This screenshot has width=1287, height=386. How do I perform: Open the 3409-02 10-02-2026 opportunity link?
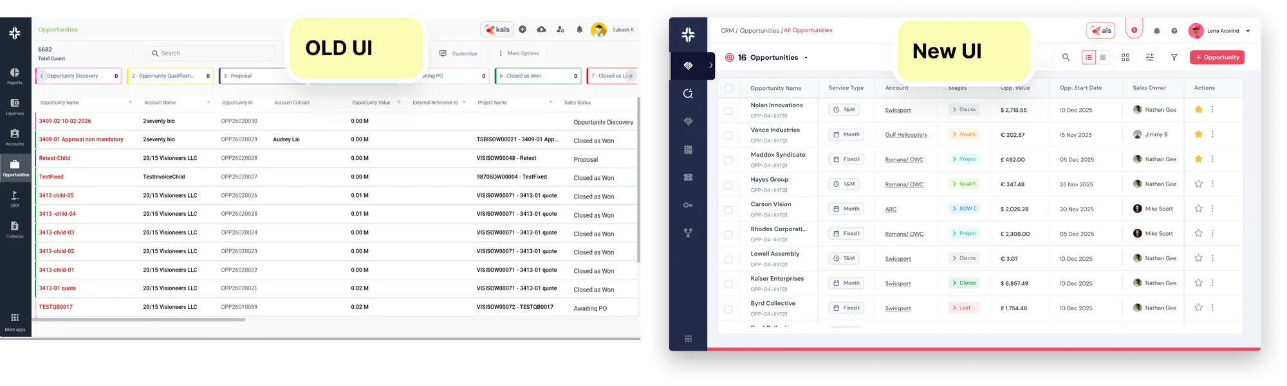point(65,121)
